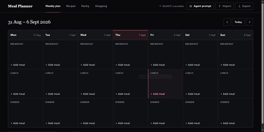Add meal to Saturday dinner

[193, 123]
